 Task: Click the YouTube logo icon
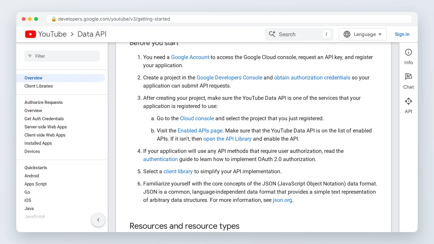30,34
